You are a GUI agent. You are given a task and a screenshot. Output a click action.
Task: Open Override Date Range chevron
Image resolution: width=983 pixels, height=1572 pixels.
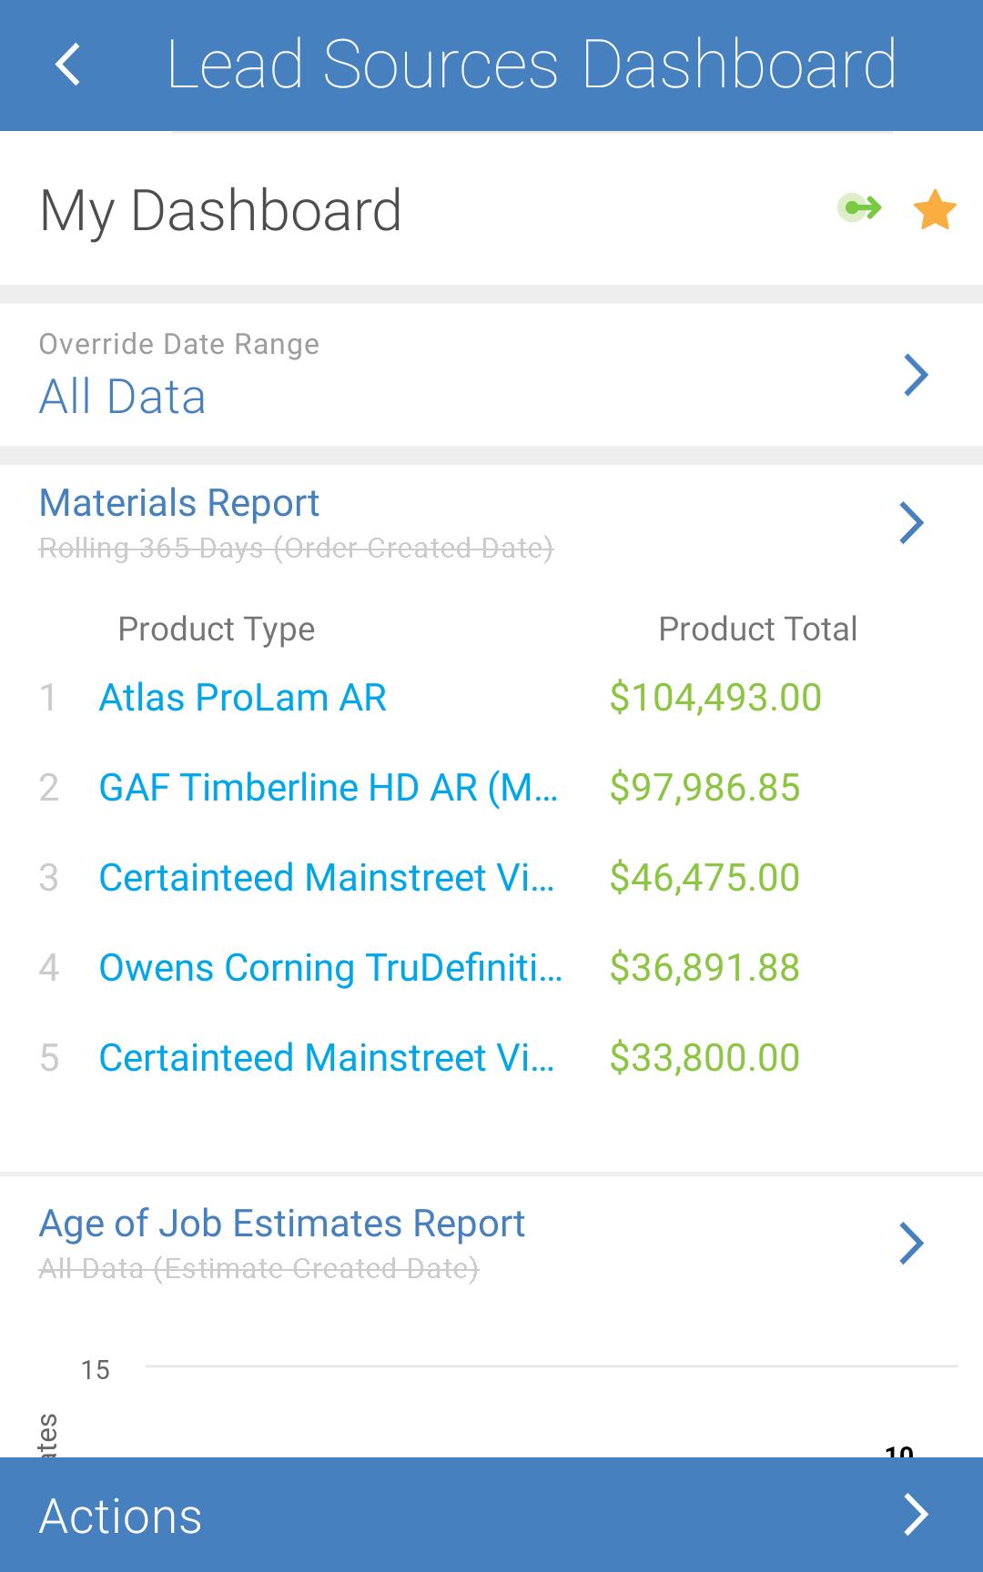tap(916, 375)
